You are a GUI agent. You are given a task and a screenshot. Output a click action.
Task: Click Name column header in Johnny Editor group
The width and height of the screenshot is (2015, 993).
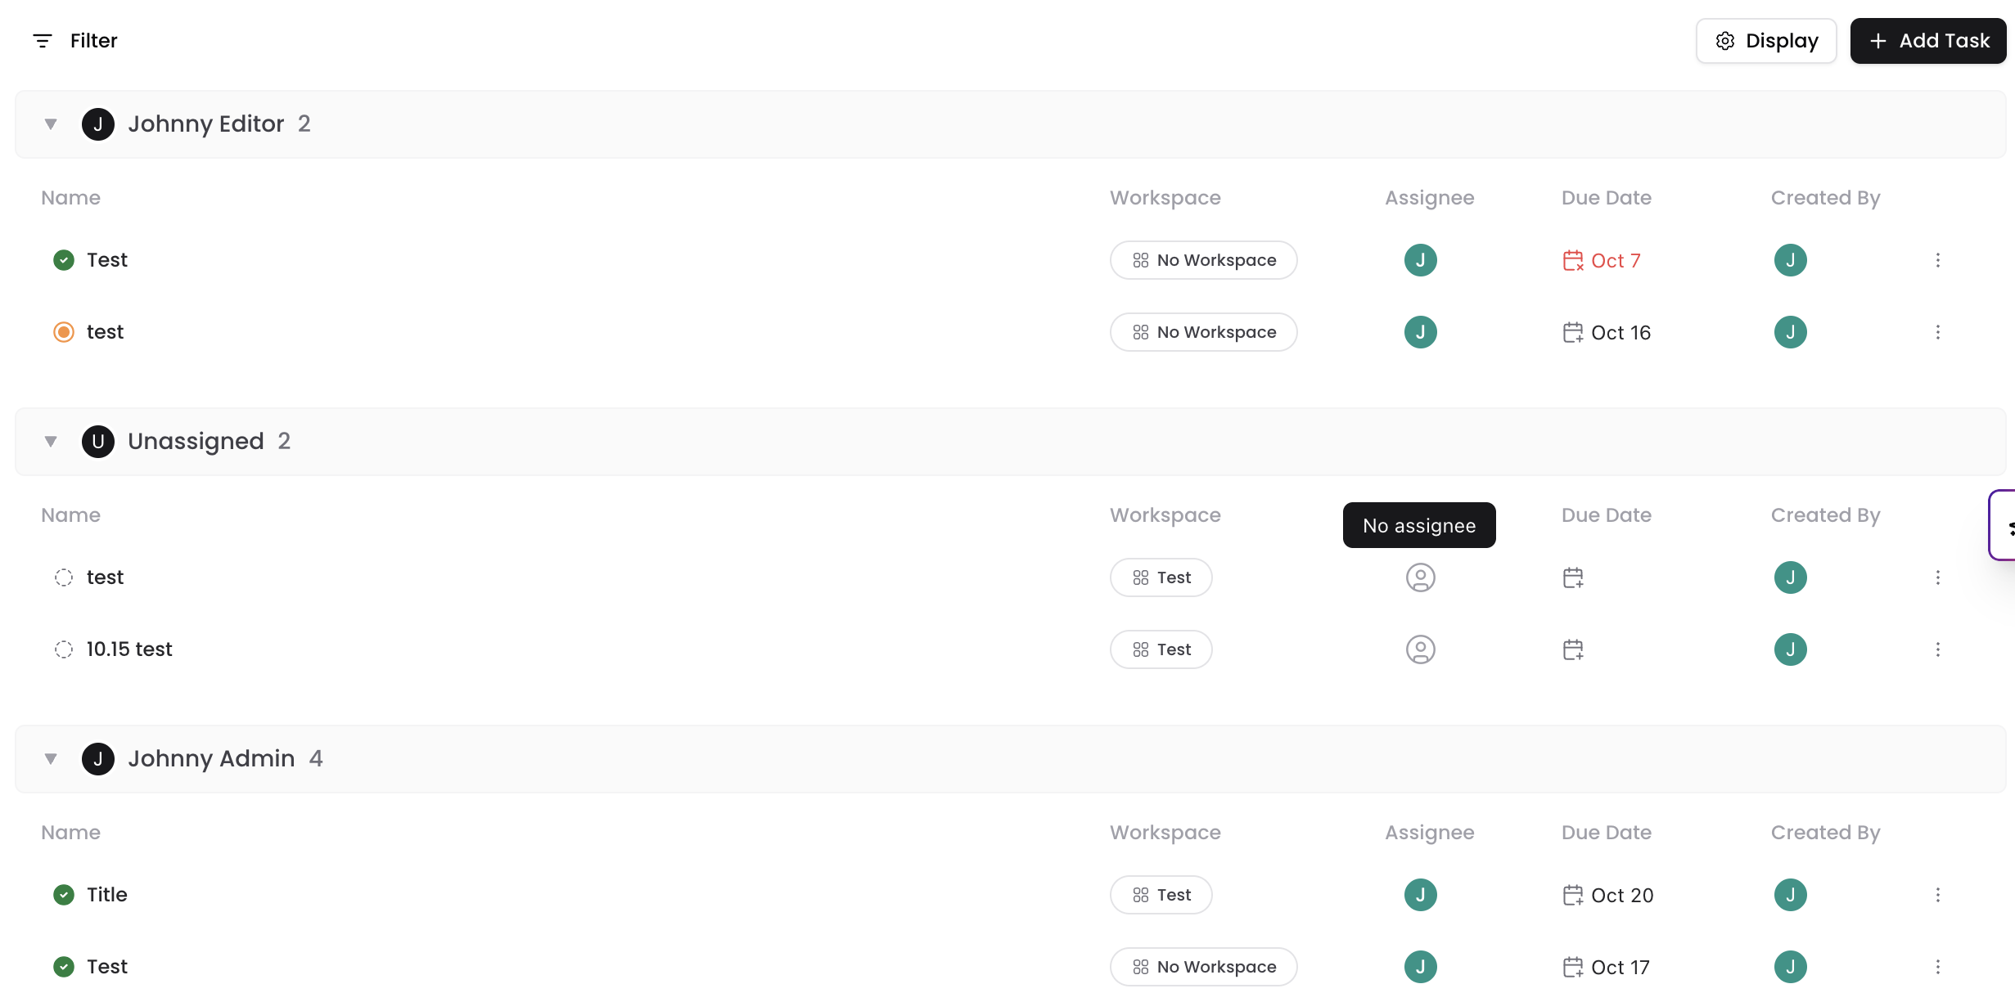click(71, 198)
